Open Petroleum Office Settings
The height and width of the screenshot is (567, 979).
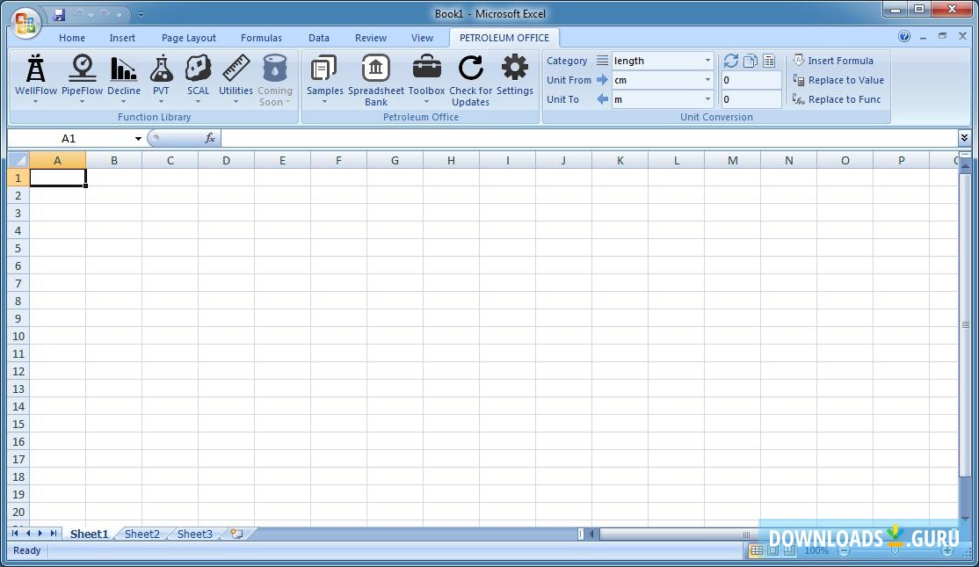(x=514, y=76)
